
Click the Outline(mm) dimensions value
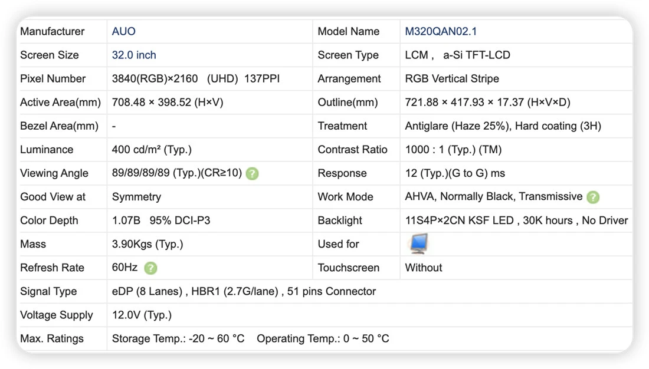pos(487,102)
